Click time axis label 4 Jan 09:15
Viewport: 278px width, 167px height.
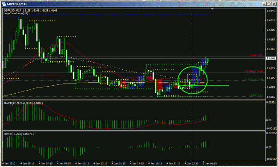pos(64,163)
